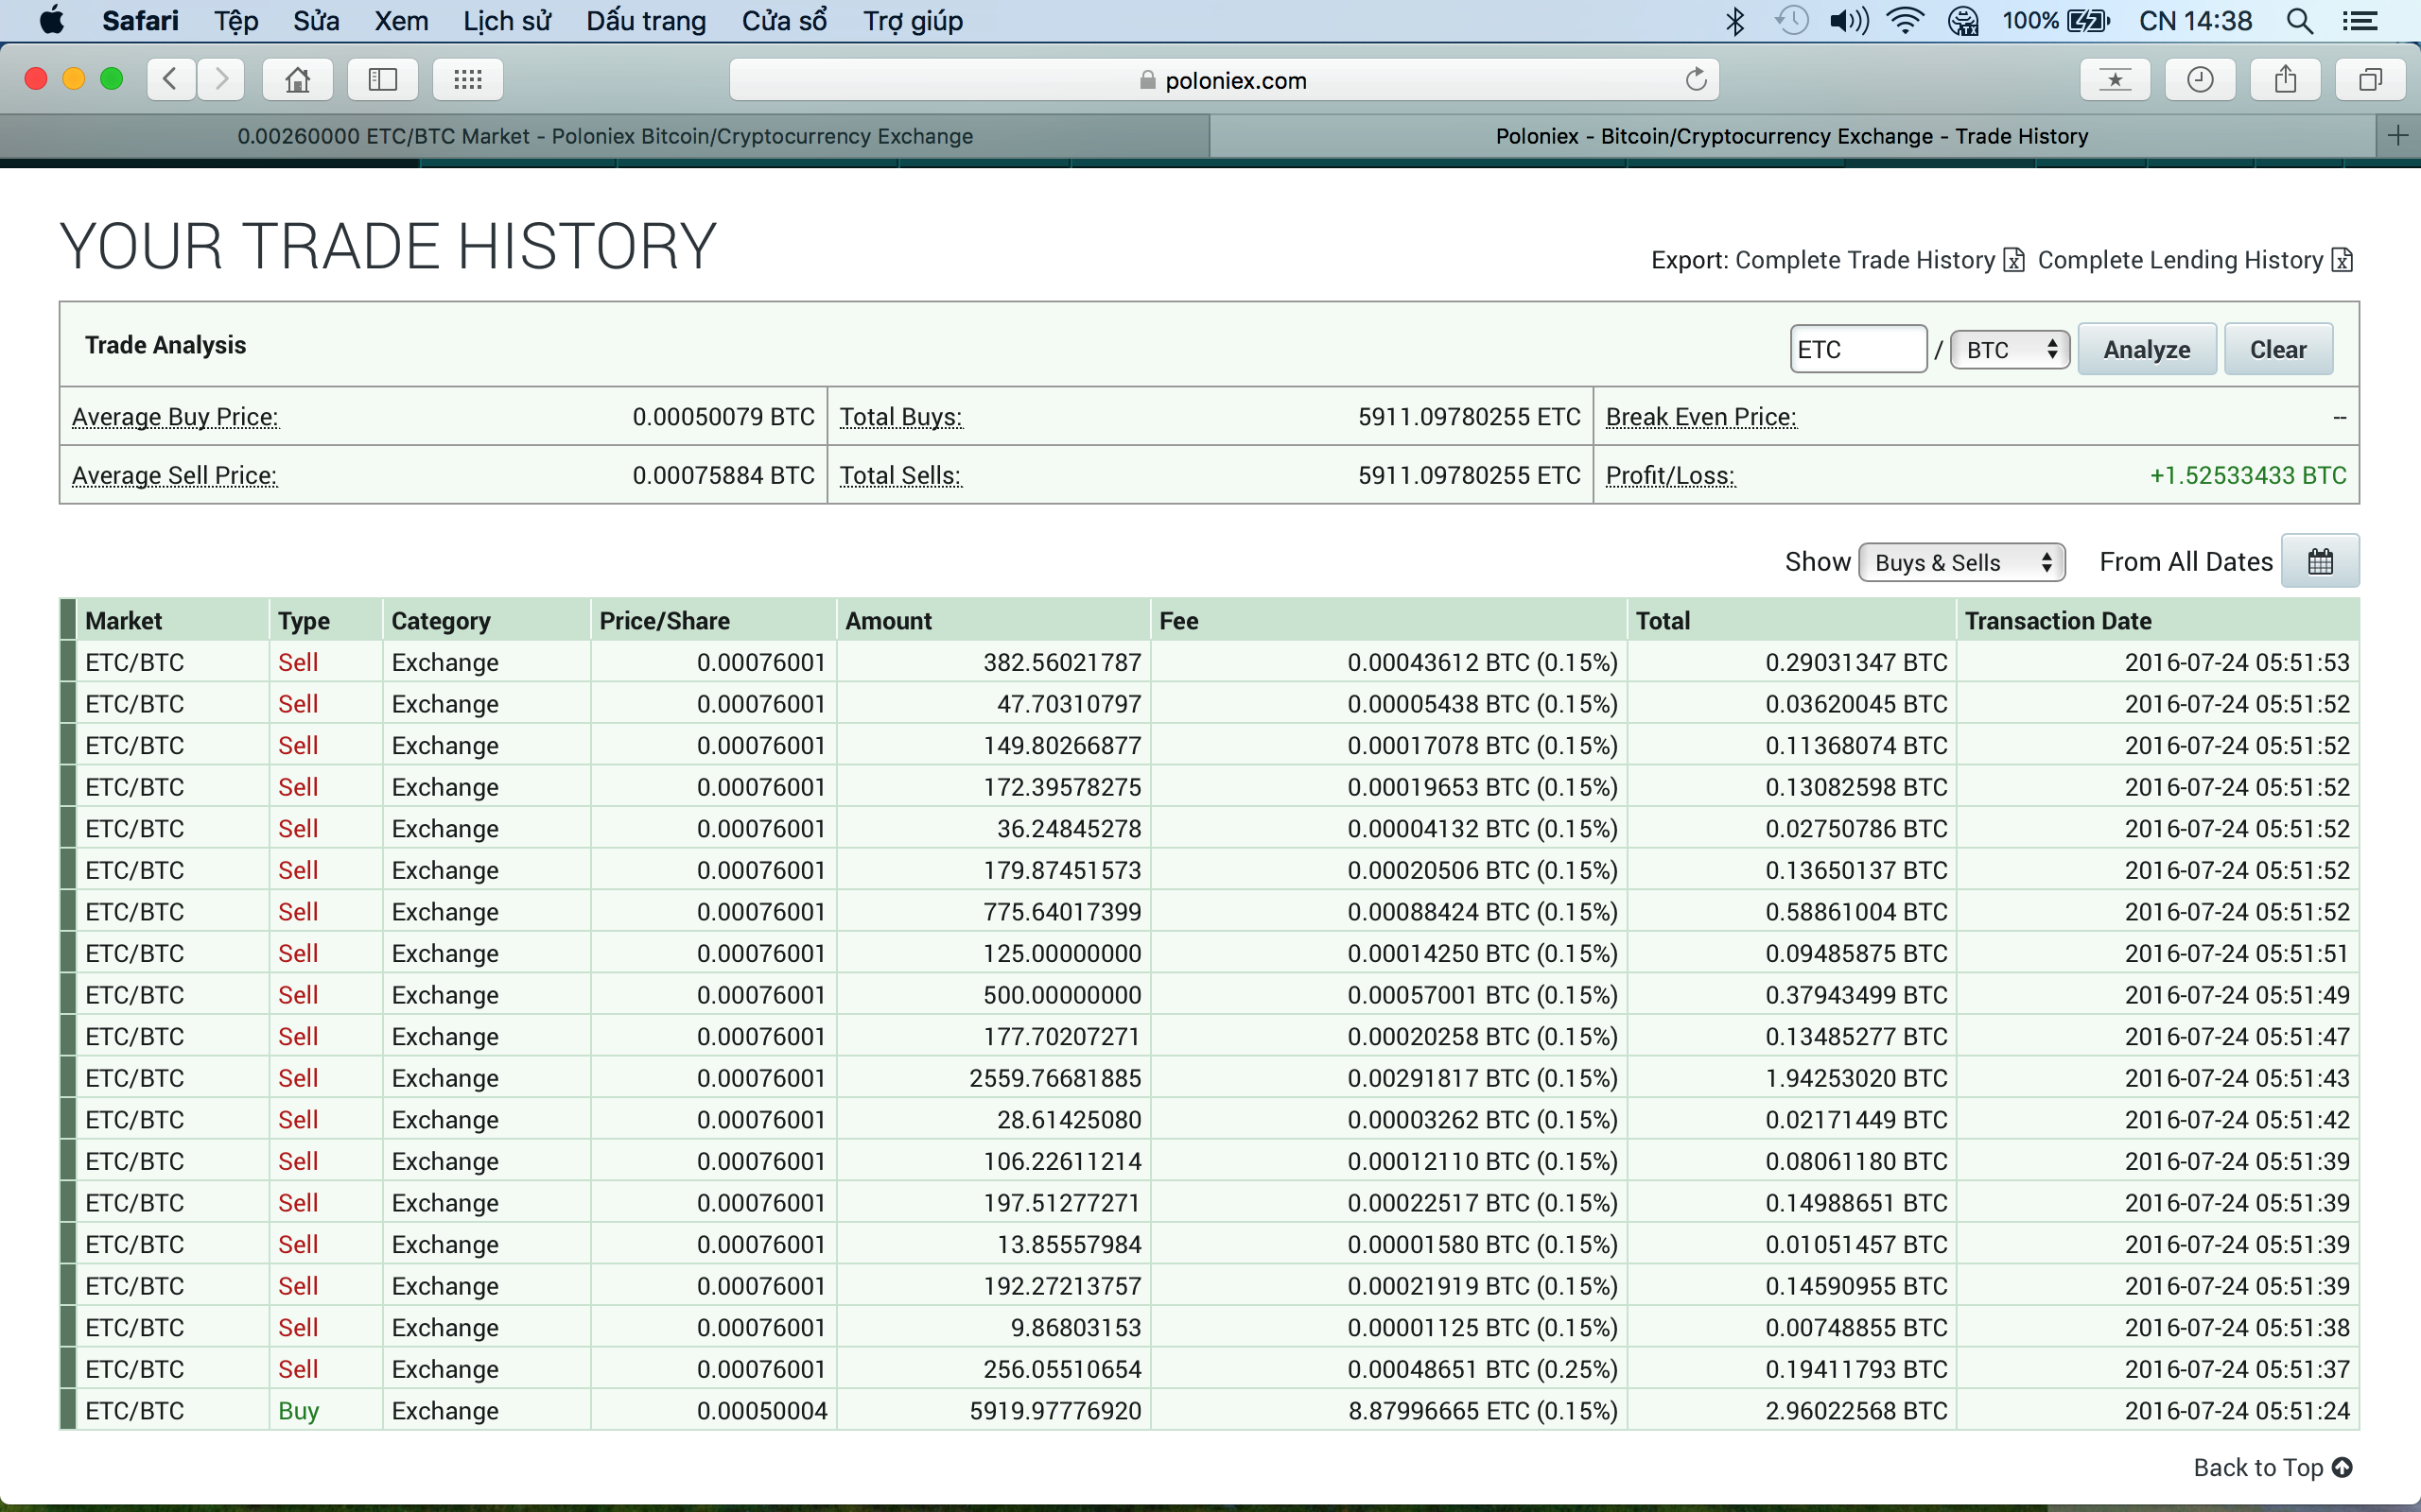Go back with the back arrow
Image resolution: width=2421 pixels, height=1512 pixels.
click(171, 80)
